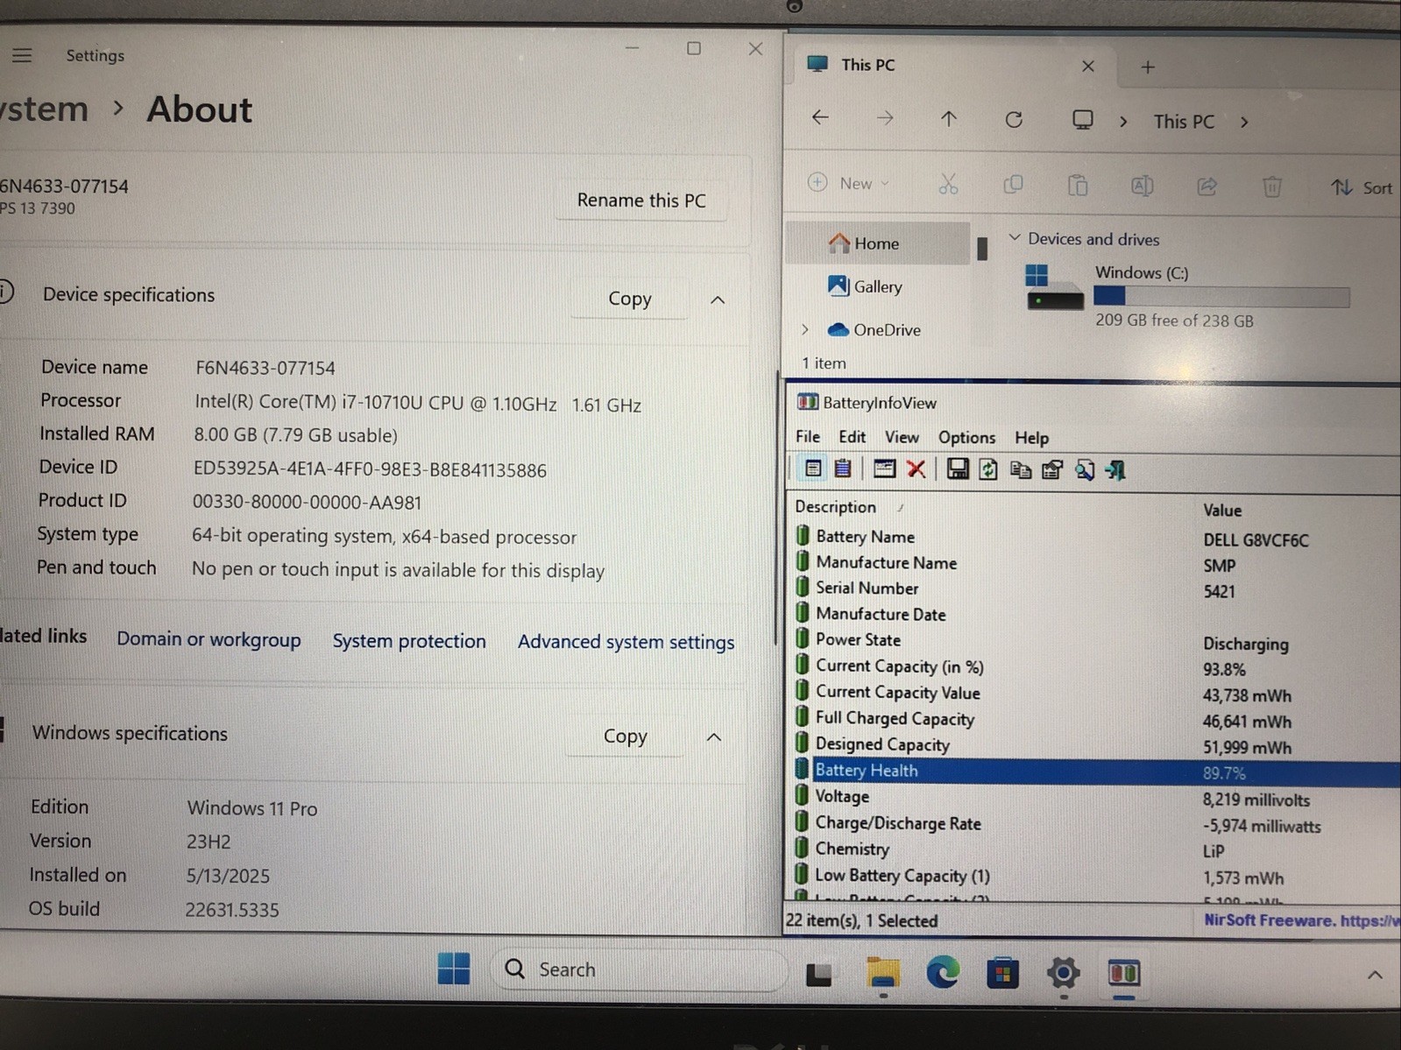Screen dimensions: 1401x1050
Task: Click the Rename this PC button
Action: 641,200
